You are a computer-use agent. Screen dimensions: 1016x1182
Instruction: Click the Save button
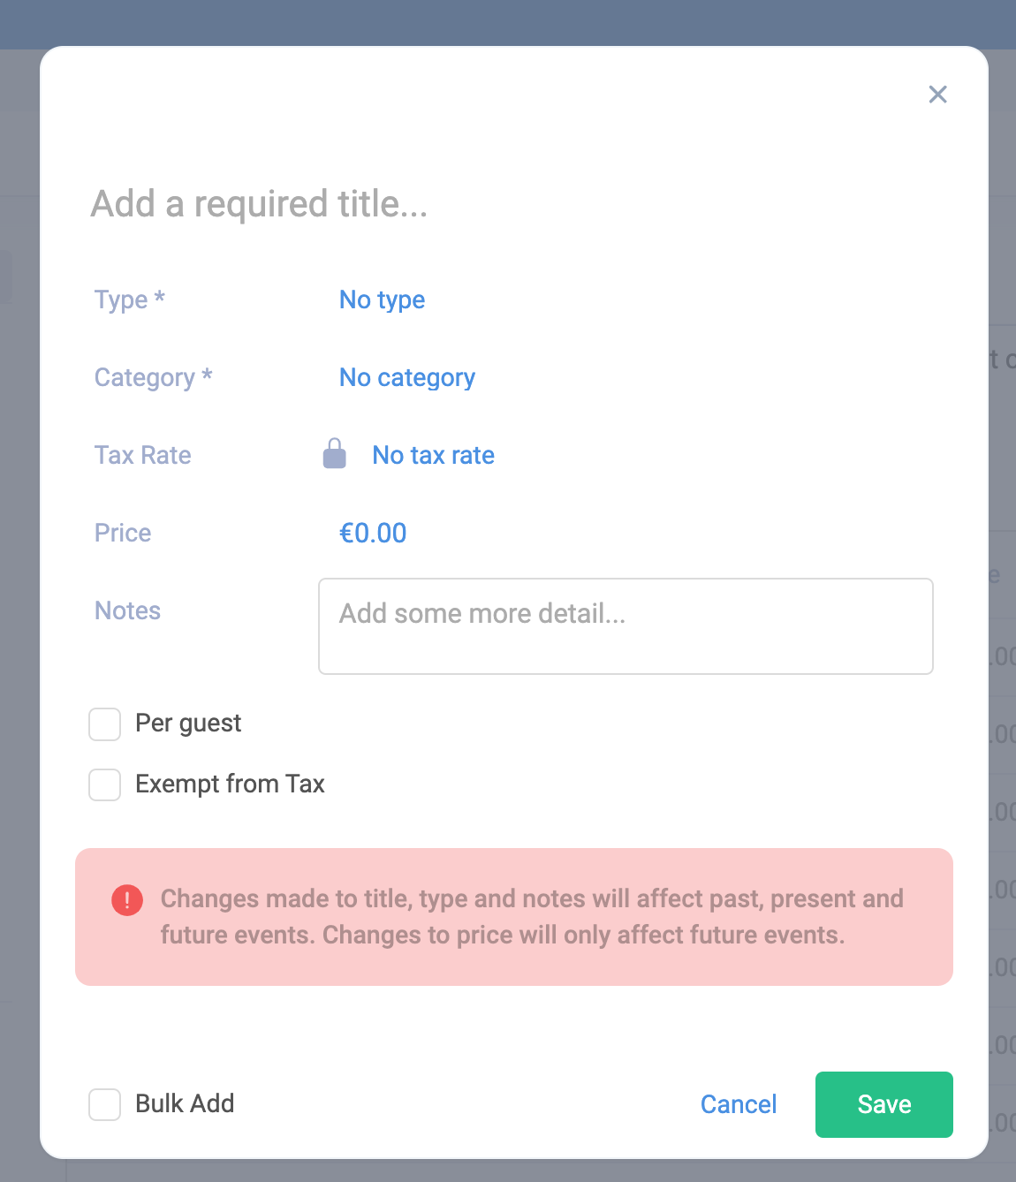[883, 1104]
